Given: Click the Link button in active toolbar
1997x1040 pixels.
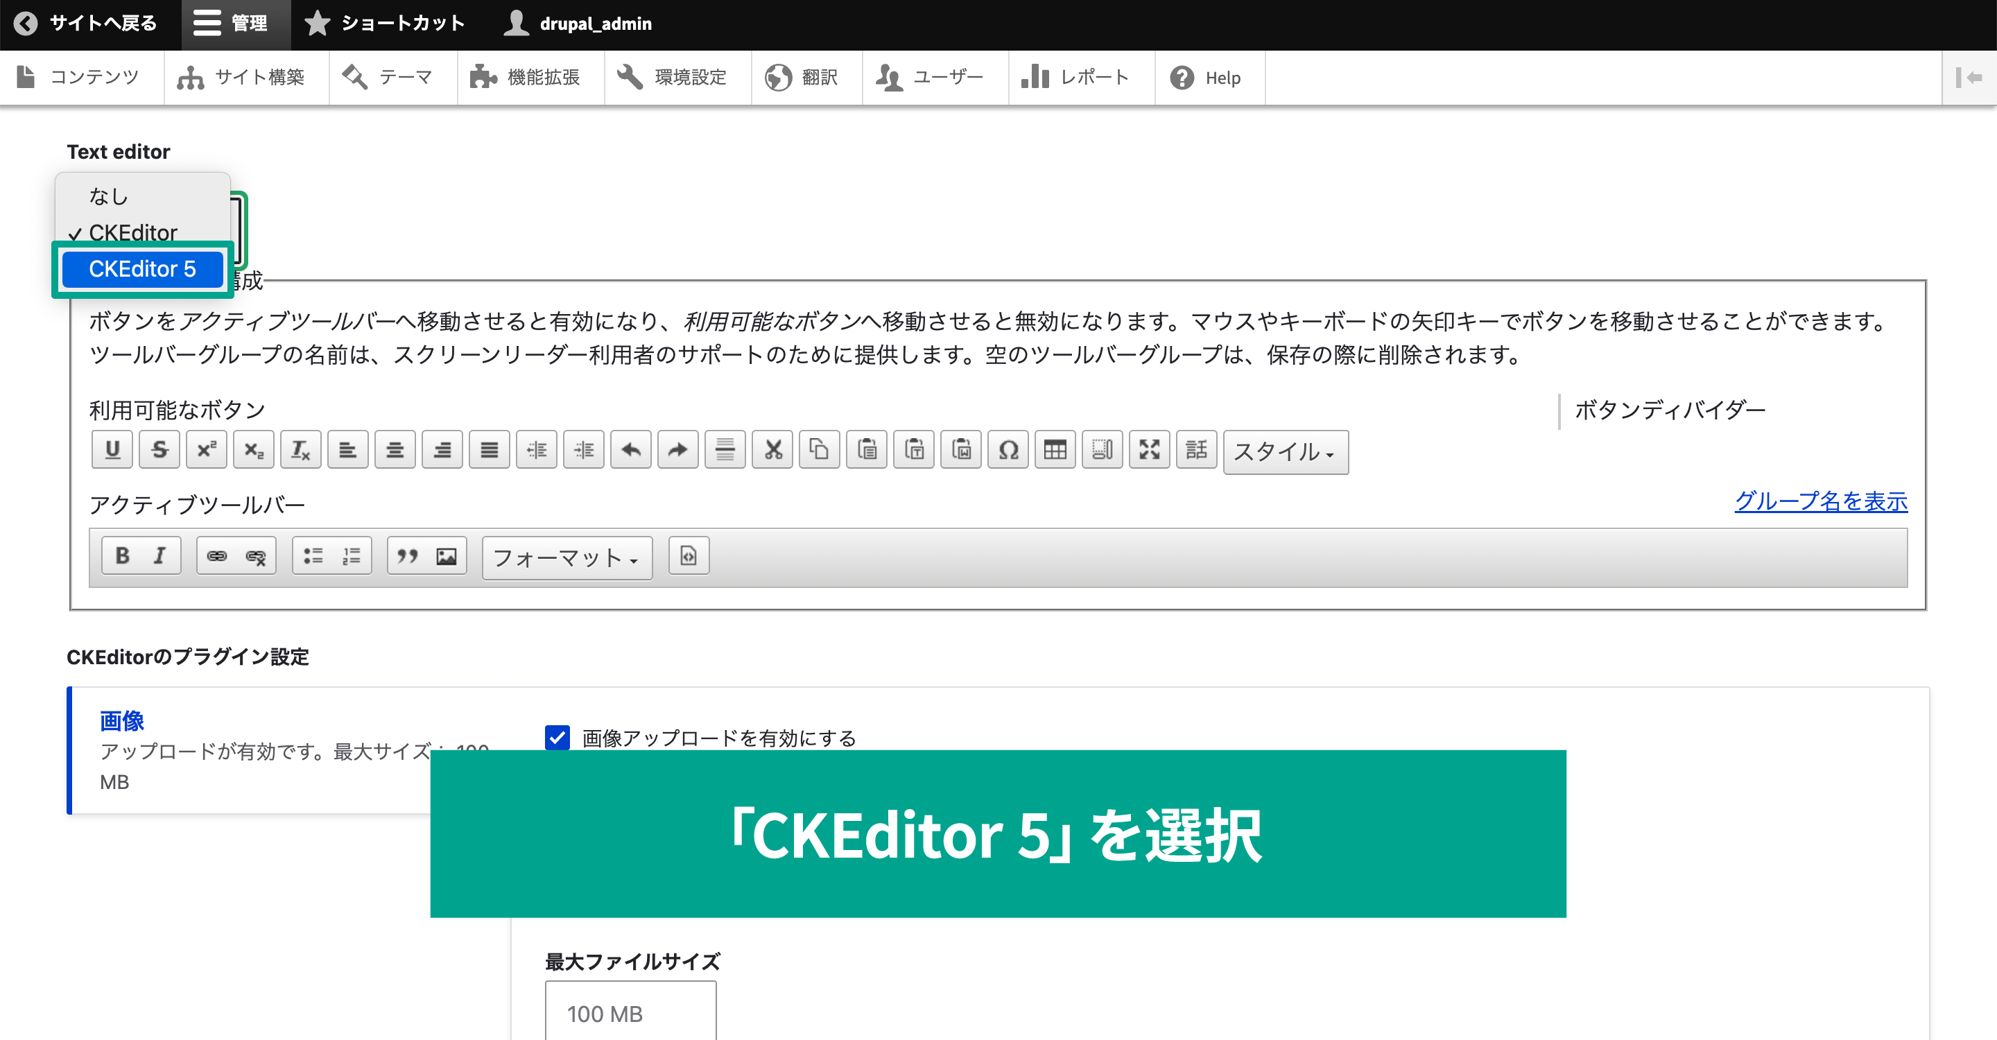Looking at the screenshot, I should (x=217, y=555).
